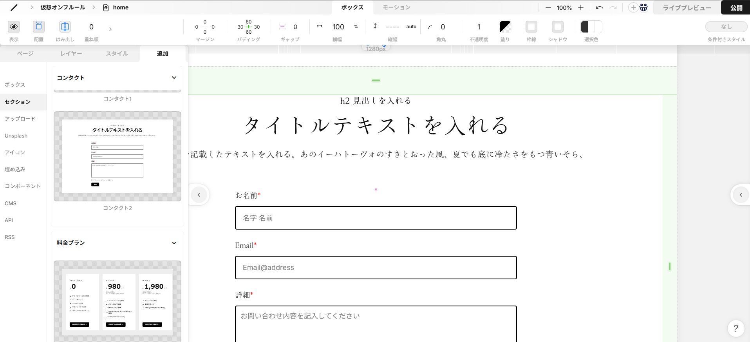Select Unsplash in the add sidebar

(16, 136)
